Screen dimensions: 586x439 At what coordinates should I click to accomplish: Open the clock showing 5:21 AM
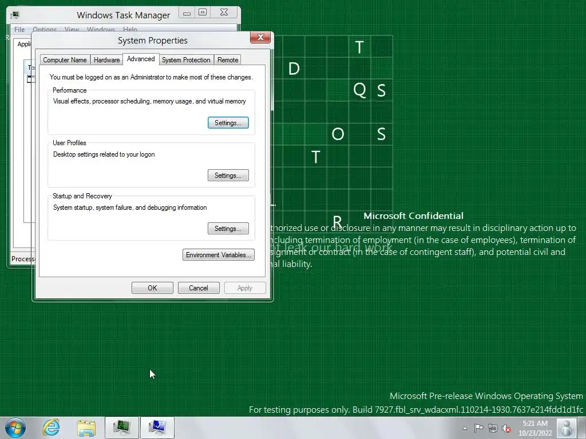click(535, 424)
